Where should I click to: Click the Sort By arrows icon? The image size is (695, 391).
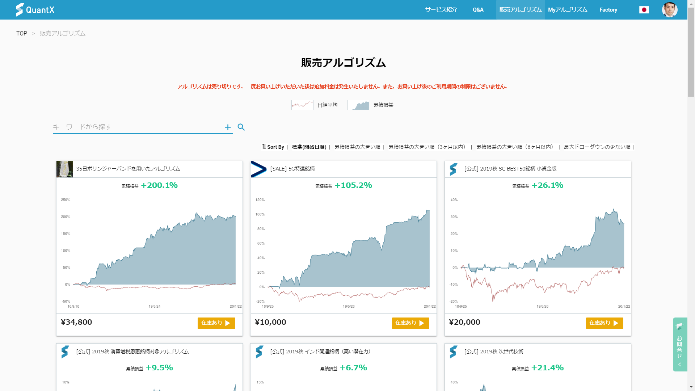point(264,147)
